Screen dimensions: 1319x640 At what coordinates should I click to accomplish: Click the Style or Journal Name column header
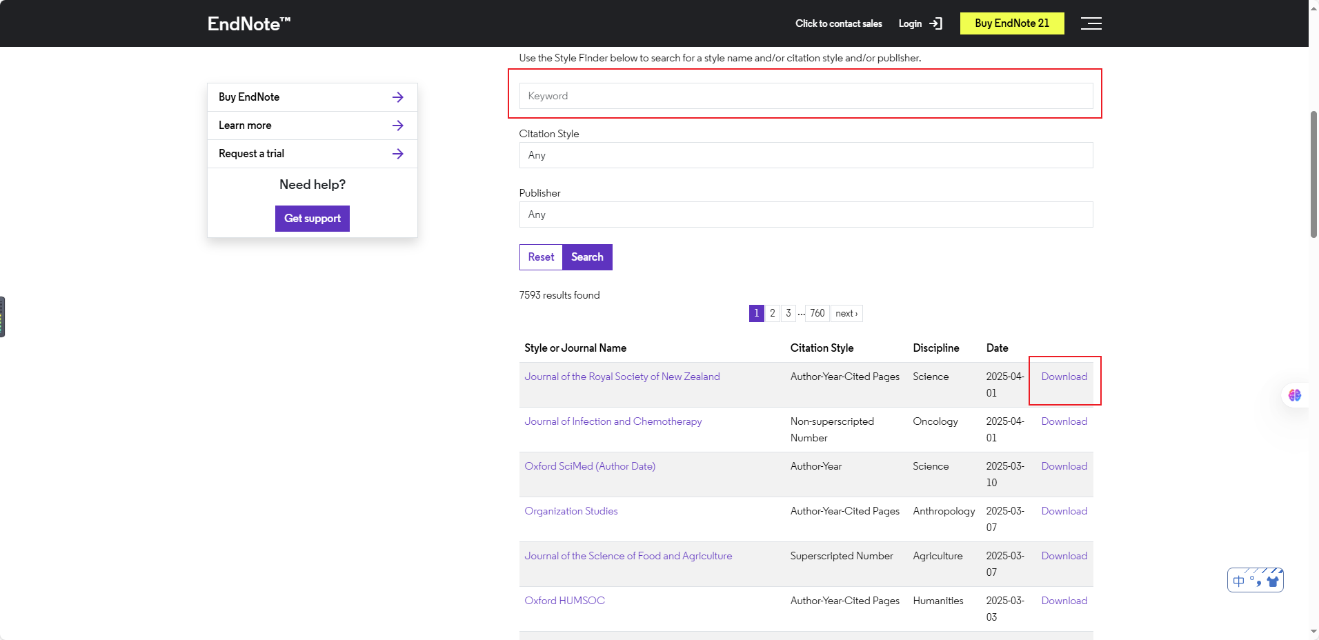(x=575, y=348)
